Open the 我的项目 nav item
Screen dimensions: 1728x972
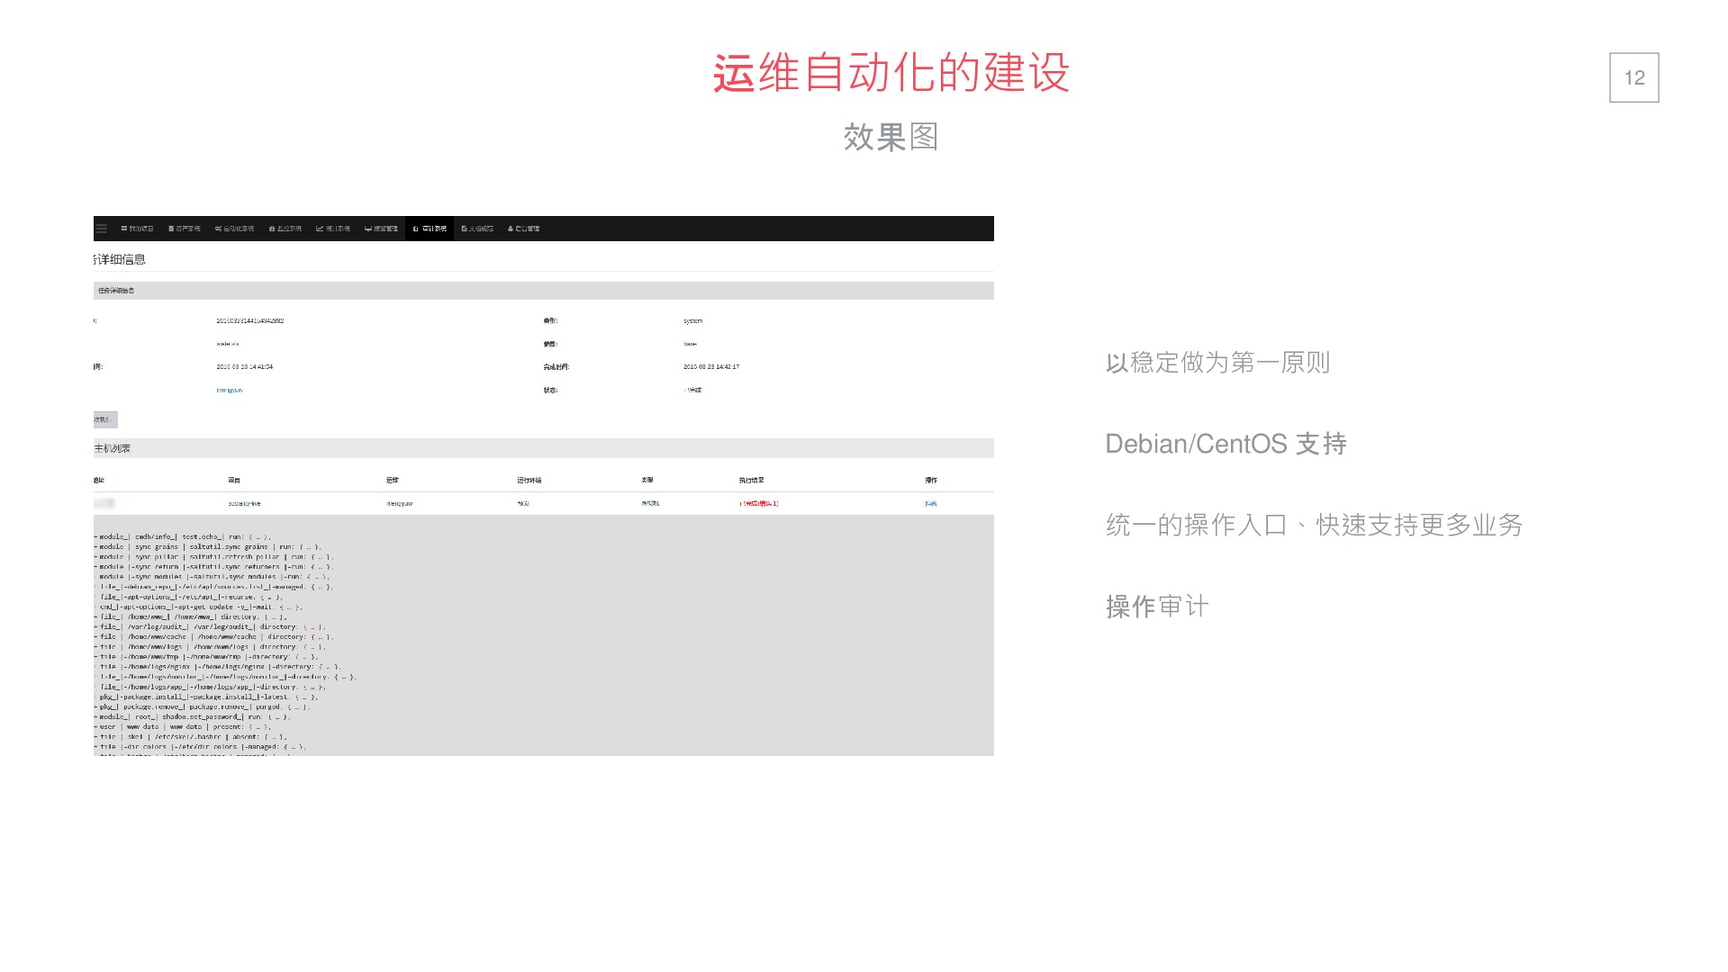[x=138, y=229]
